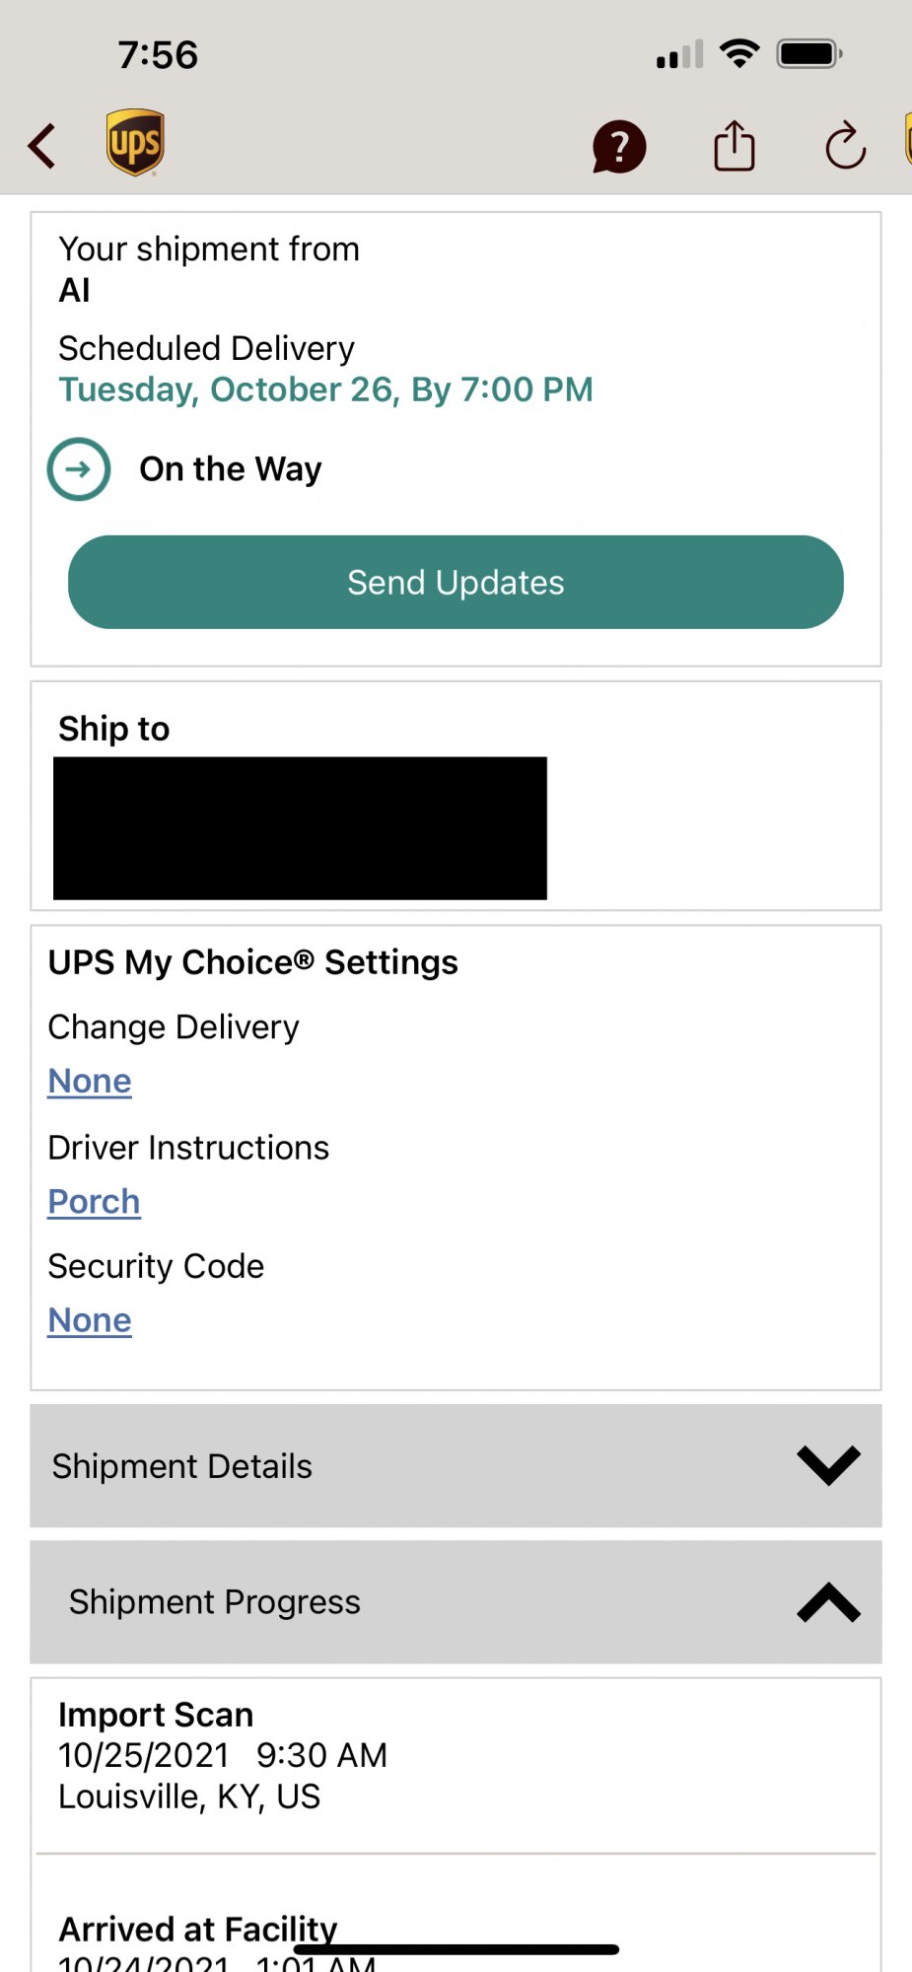The height and width of the screenshot is (1972, 912).
Task: Collapse the Shipment Progress section
Action: click(215, 1602)
